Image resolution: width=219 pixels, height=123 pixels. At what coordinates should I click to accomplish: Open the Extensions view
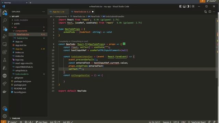coord(4,52)
